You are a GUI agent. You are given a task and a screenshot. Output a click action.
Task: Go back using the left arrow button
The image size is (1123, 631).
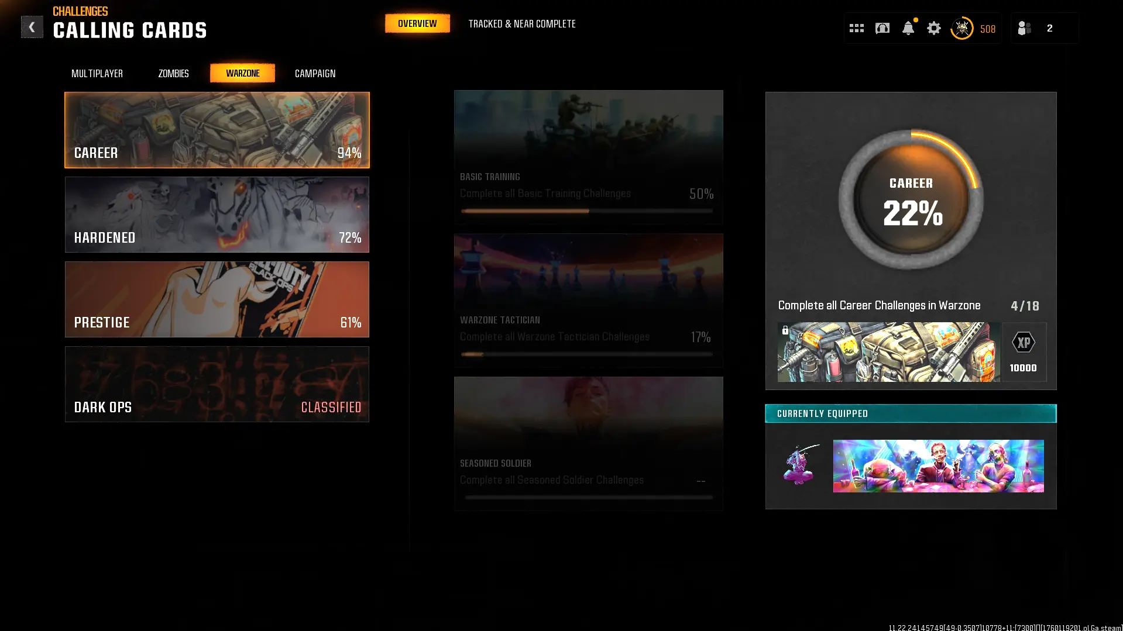coord(32,27)
